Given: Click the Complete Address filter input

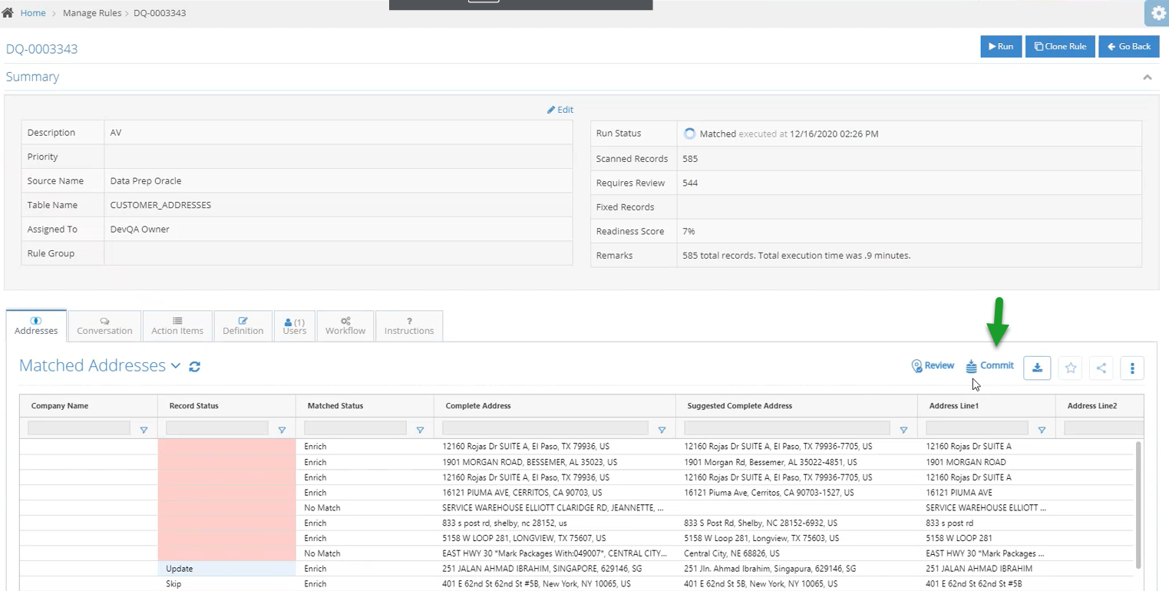Looking at the screenshot, I should click(x=545, y=428).
